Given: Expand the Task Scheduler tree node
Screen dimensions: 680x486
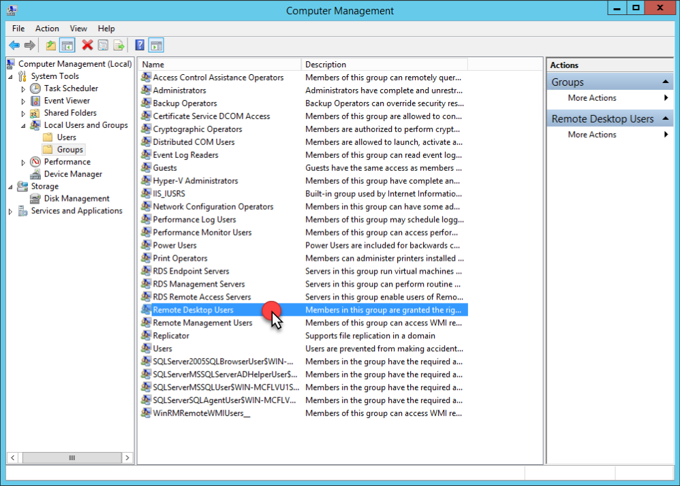Looking at the screenshot, I should [23, 89].
